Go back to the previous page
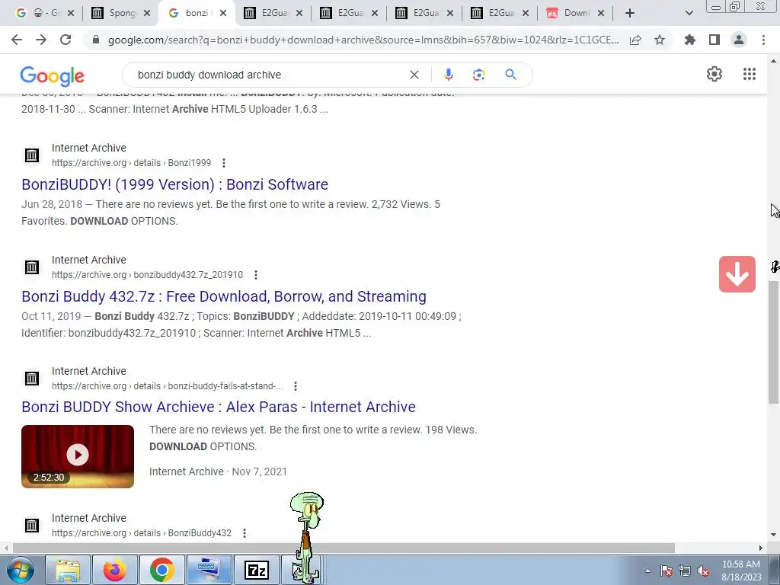 coord(17,40)
